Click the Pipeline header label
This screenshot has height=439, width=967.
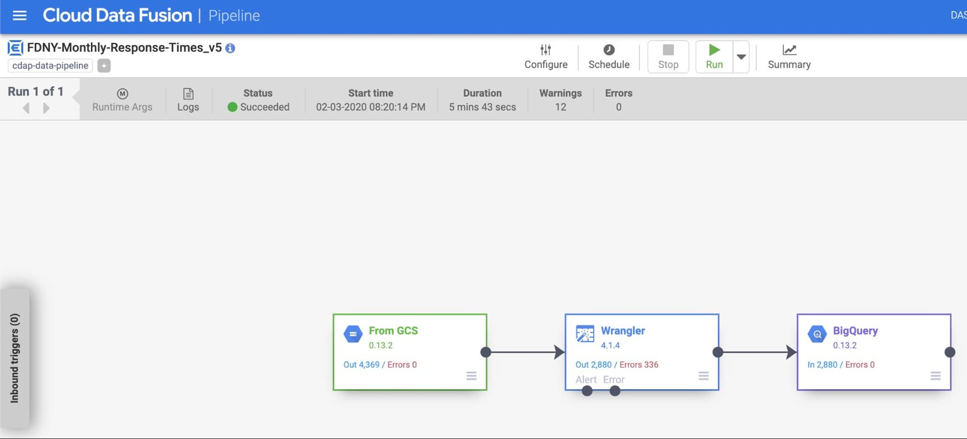pos(234,16)
